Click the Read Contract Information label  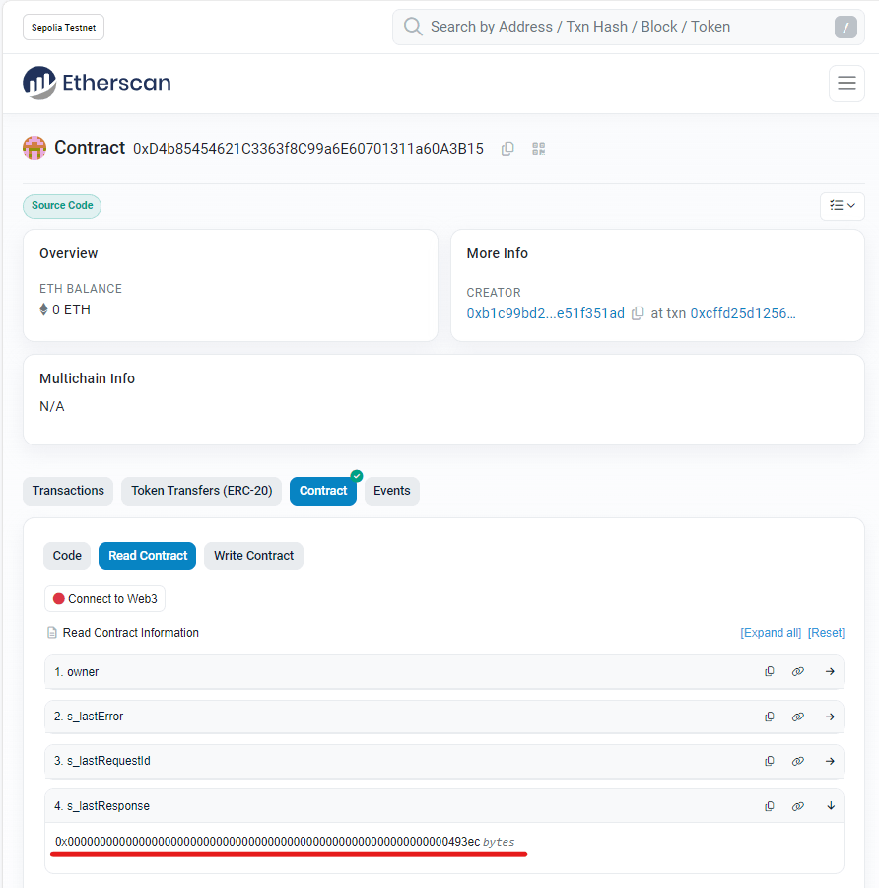click(x=131, y=633)
